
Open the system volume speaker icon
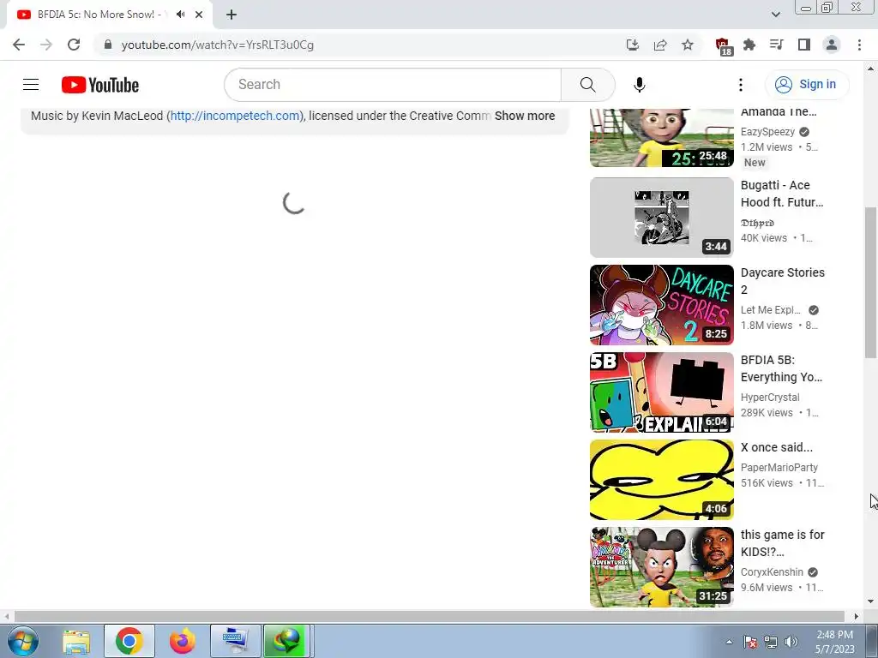[791, 642]
